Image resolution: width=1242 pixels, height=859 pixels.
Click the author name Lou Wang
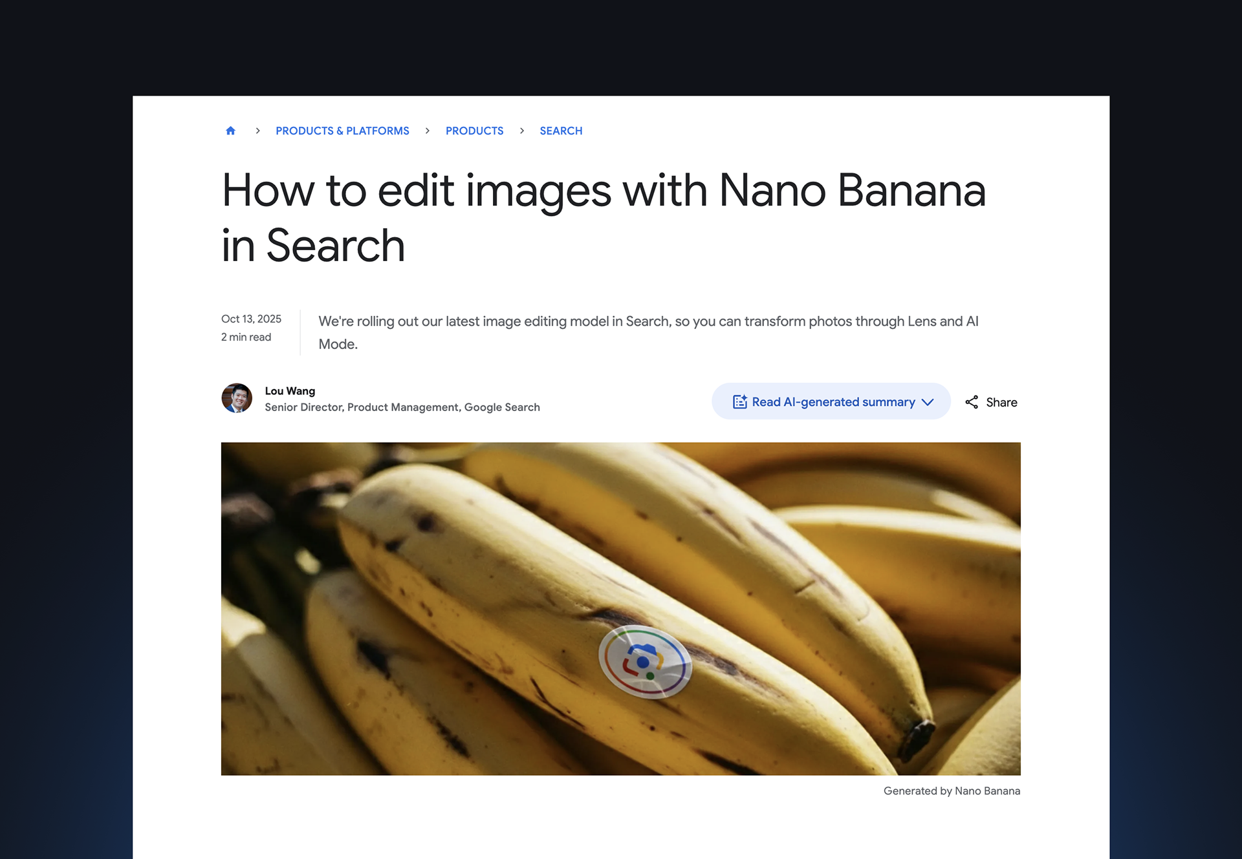290,391
